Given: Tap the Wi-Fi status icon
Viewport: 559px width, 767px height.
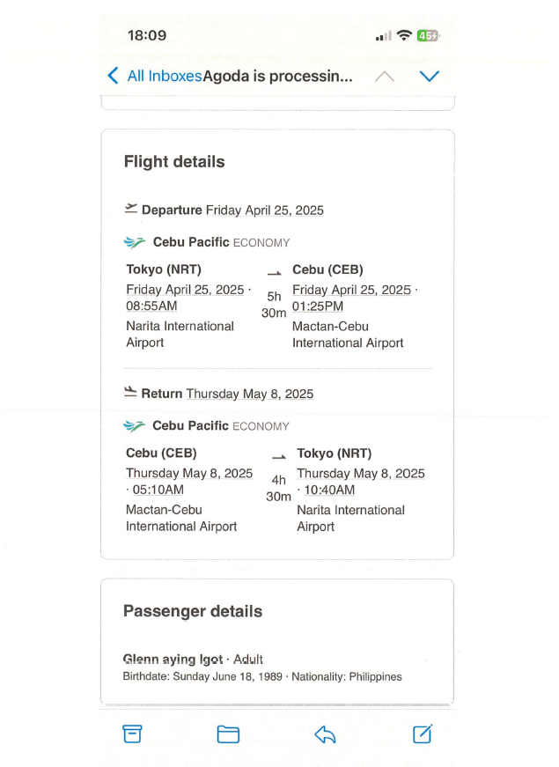Looking at the screenshot, I should click(404, 36).
